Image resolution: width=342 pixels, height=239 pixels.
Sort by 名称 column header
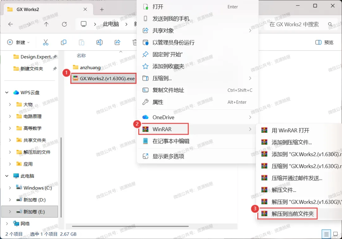click(x=81, y=56)
